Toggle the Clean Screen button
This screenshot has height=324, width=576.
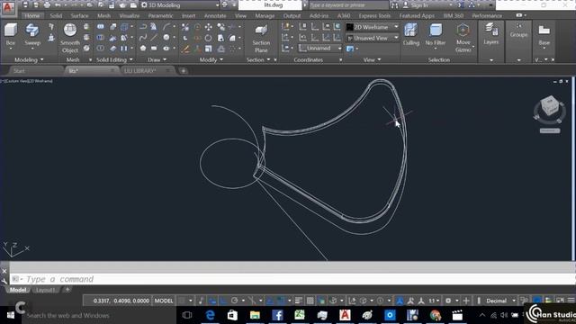(560, 301)
